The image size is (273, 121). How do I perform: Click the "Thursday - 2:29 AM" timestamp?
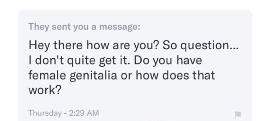tap(64, 113)
